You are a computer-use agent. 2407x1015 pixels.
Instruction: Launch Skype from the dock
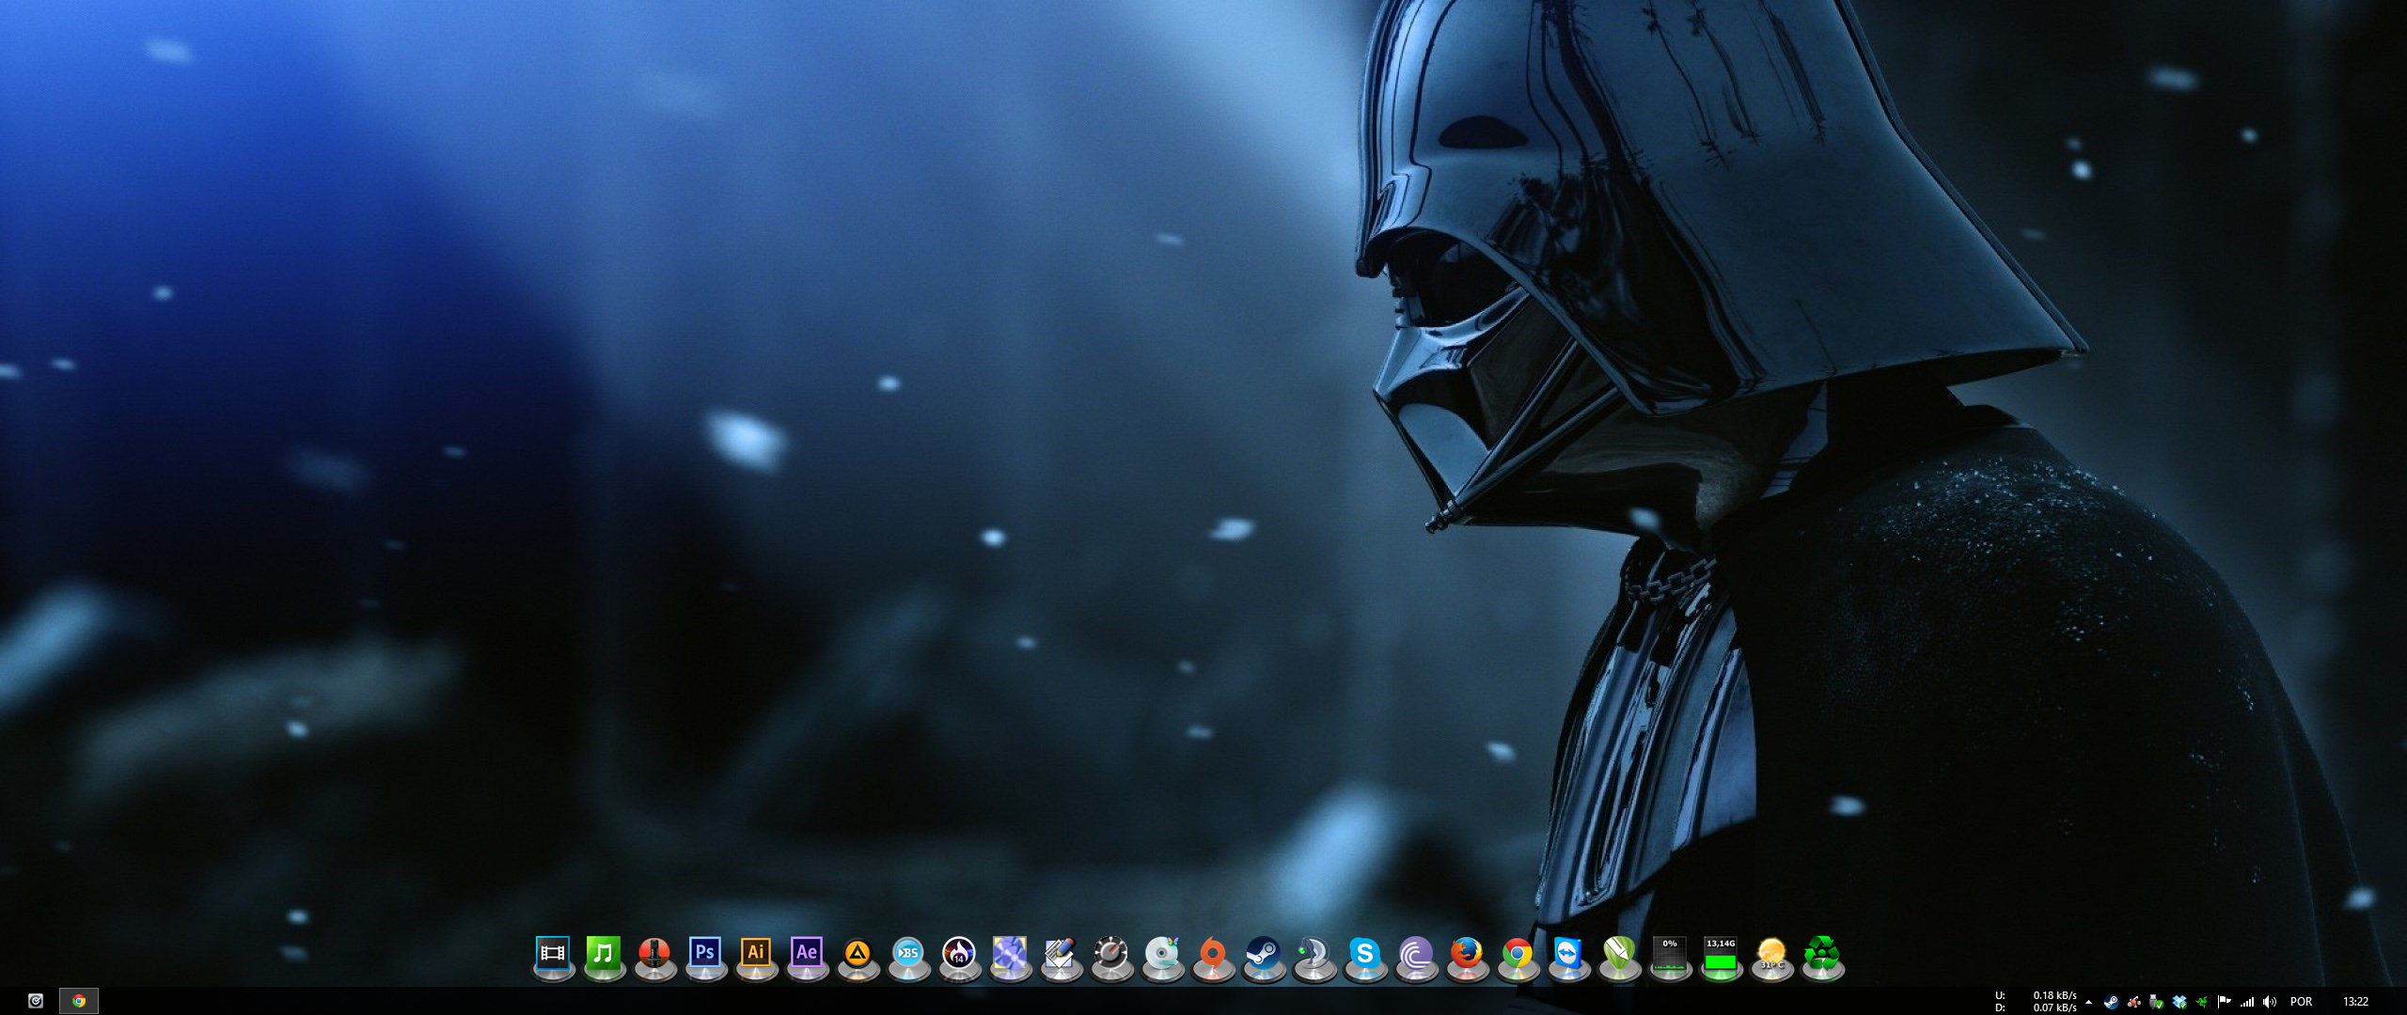click(x=1365, y=954)
